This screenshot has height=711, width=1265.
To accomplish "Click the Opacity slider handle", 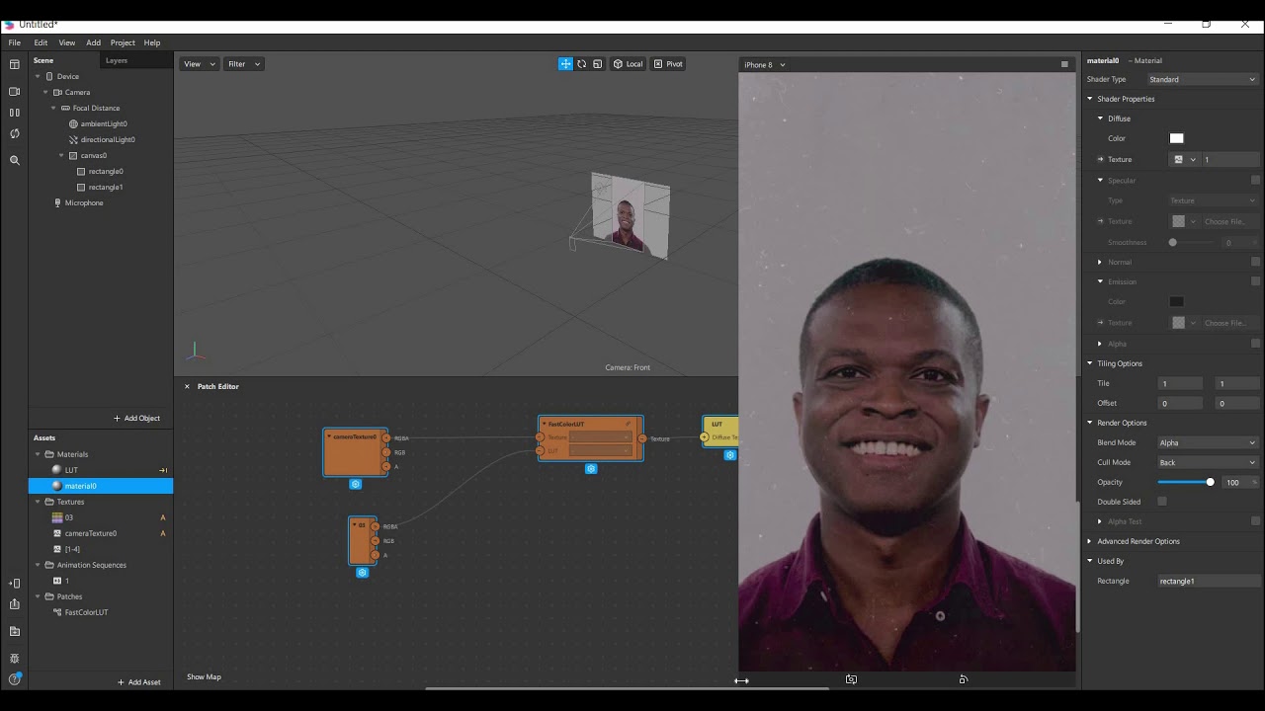I will (1210, 482).
